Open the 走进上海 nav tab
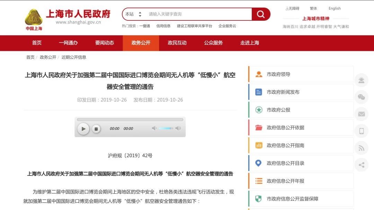374x210 pixels. click(x=249, y=43)
